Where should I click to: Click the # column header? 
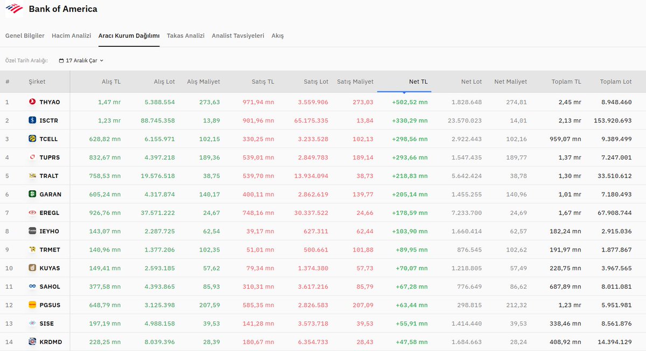pyautogui.click(x=8, y=82)
